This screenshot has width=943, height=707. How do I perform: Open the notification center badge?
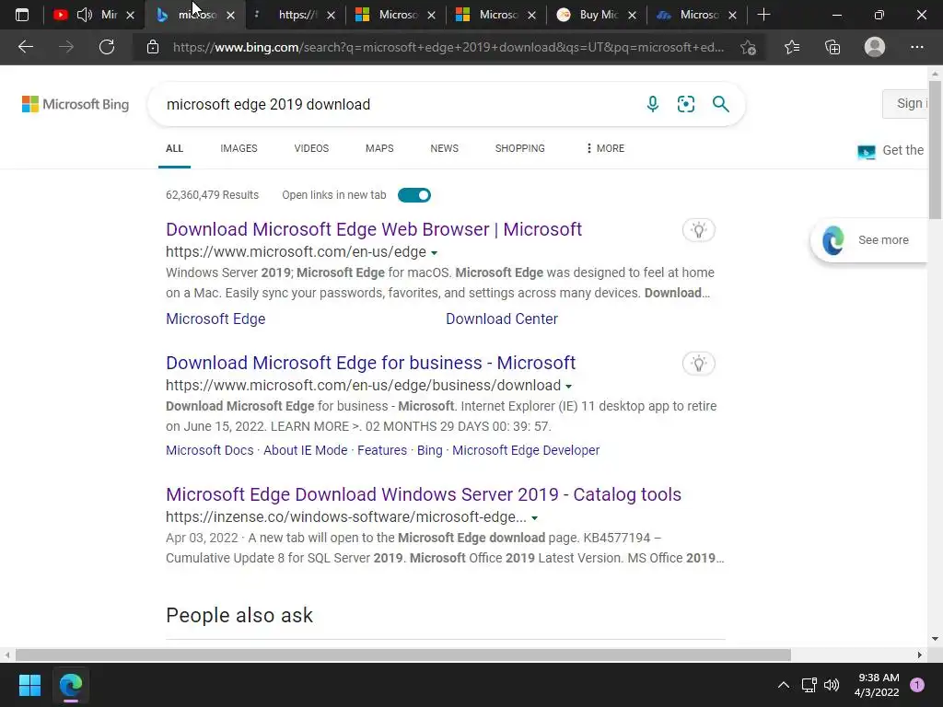917,685
